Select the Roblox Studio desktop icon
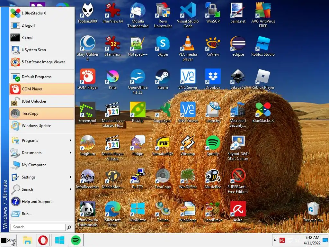The image size is (329, 247). [x=263, y=46]
